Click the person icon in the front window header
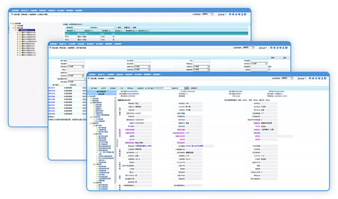This screenshot has width=338, height=199. pos(322,78)
